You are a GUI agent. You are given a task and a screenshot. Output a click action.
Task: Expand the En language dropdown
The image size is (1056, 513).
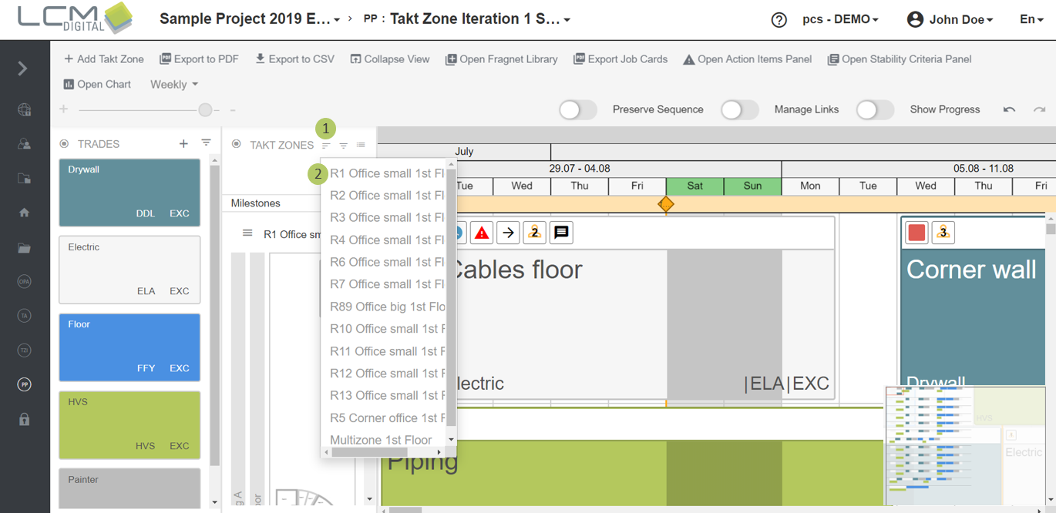coord(1031,20)
